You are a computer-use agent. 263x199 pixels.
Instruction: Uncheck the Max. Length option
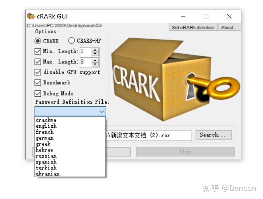point(38,62)
